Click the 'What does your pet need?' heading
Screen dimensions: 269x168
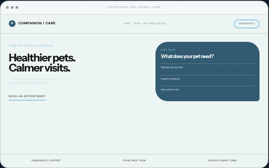[x=187, y=56]
